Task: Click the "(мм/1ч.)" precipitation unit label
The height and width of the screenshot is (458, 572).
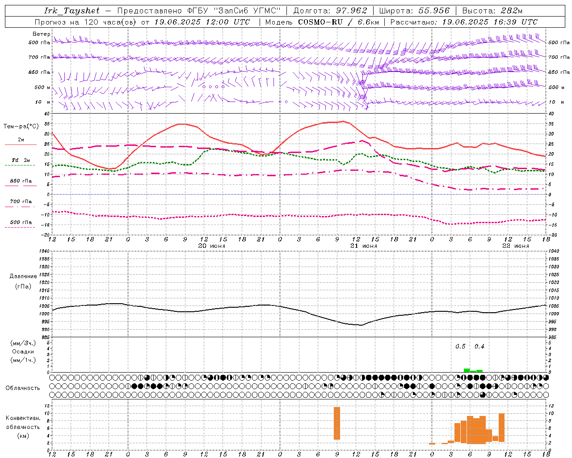Action: (x=23, y=360)
